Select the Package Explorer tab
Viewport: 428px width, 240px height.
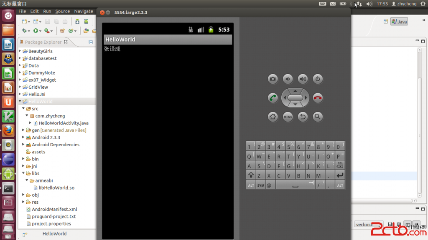(x=43, y=42)
